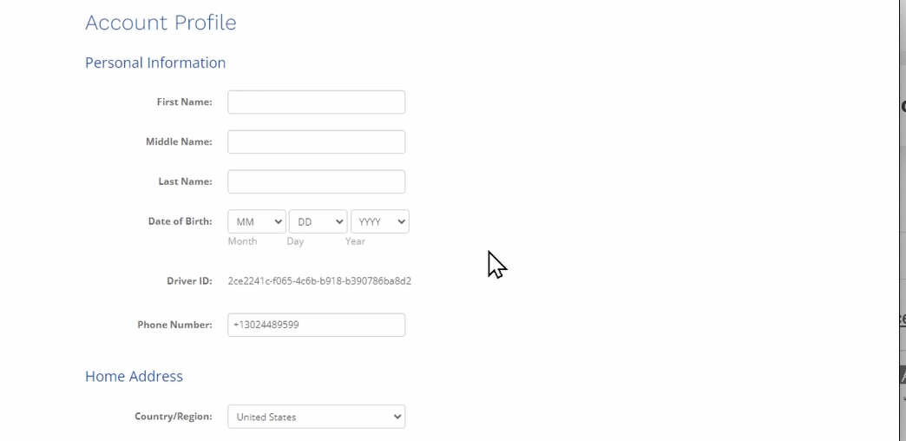Click the Phone Number label
The height and width of the screenshot is (441, 906).
tap(174, 325)
